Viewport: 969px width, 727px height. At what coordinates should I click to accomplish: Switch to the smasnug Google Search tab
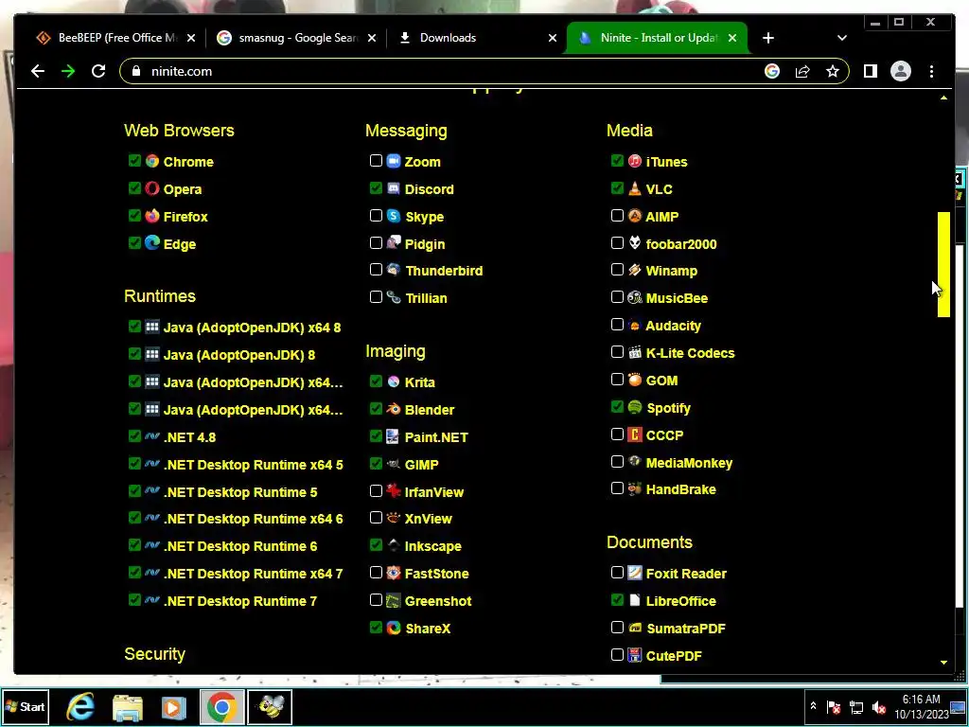tap(296, 38)
